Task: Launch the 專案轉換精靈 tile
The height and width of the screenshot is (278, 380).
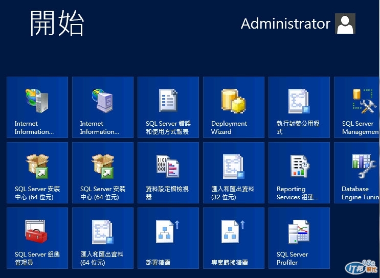Action: point(234,238)
